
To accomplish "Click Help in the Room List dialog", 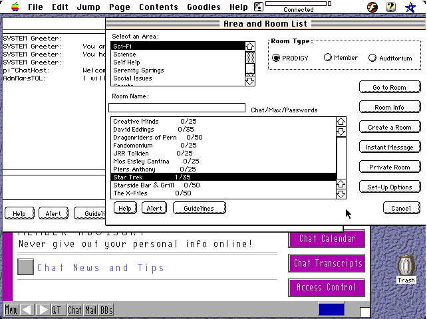I will (125, 208).
